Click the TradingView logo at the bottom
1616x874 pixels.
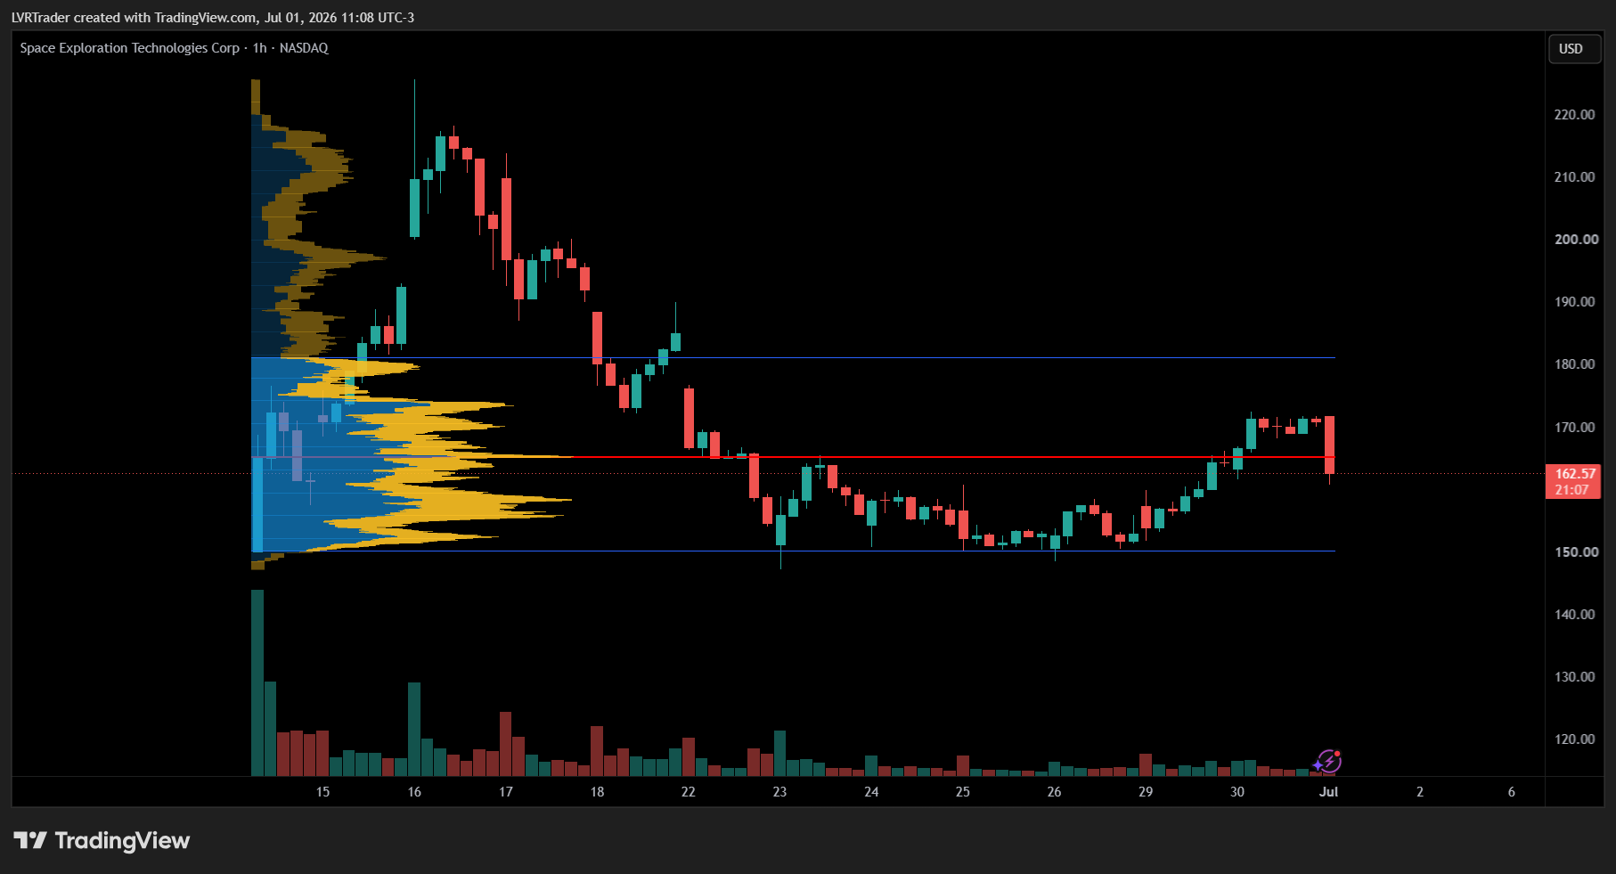pos(102,840)
